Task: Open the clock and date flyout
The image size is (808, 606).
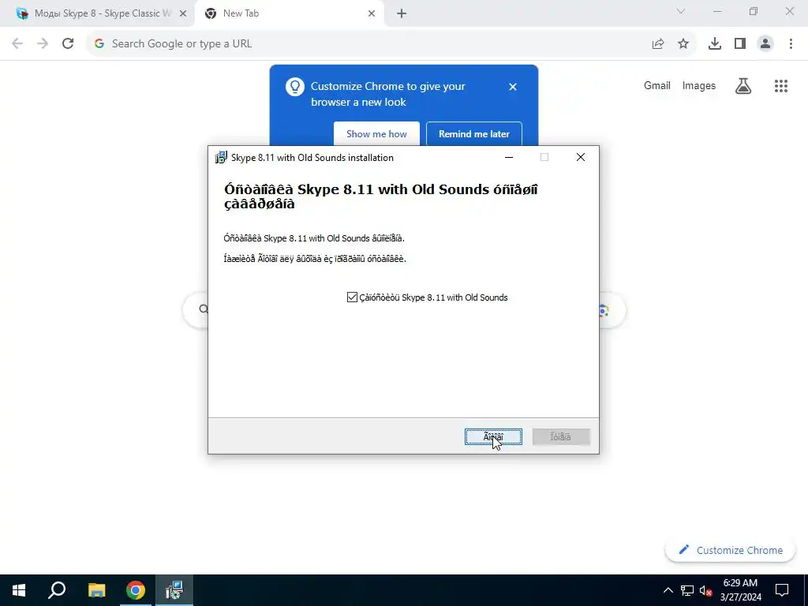Action: point(740,590)
